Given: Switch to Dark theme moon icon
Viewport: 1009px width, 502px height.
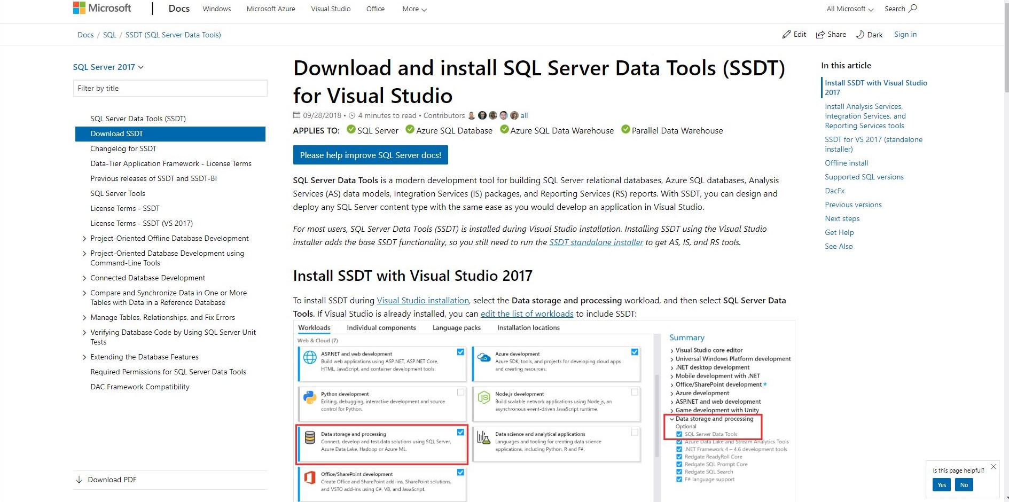Looking at the screenshot, I should click(860, 35).
